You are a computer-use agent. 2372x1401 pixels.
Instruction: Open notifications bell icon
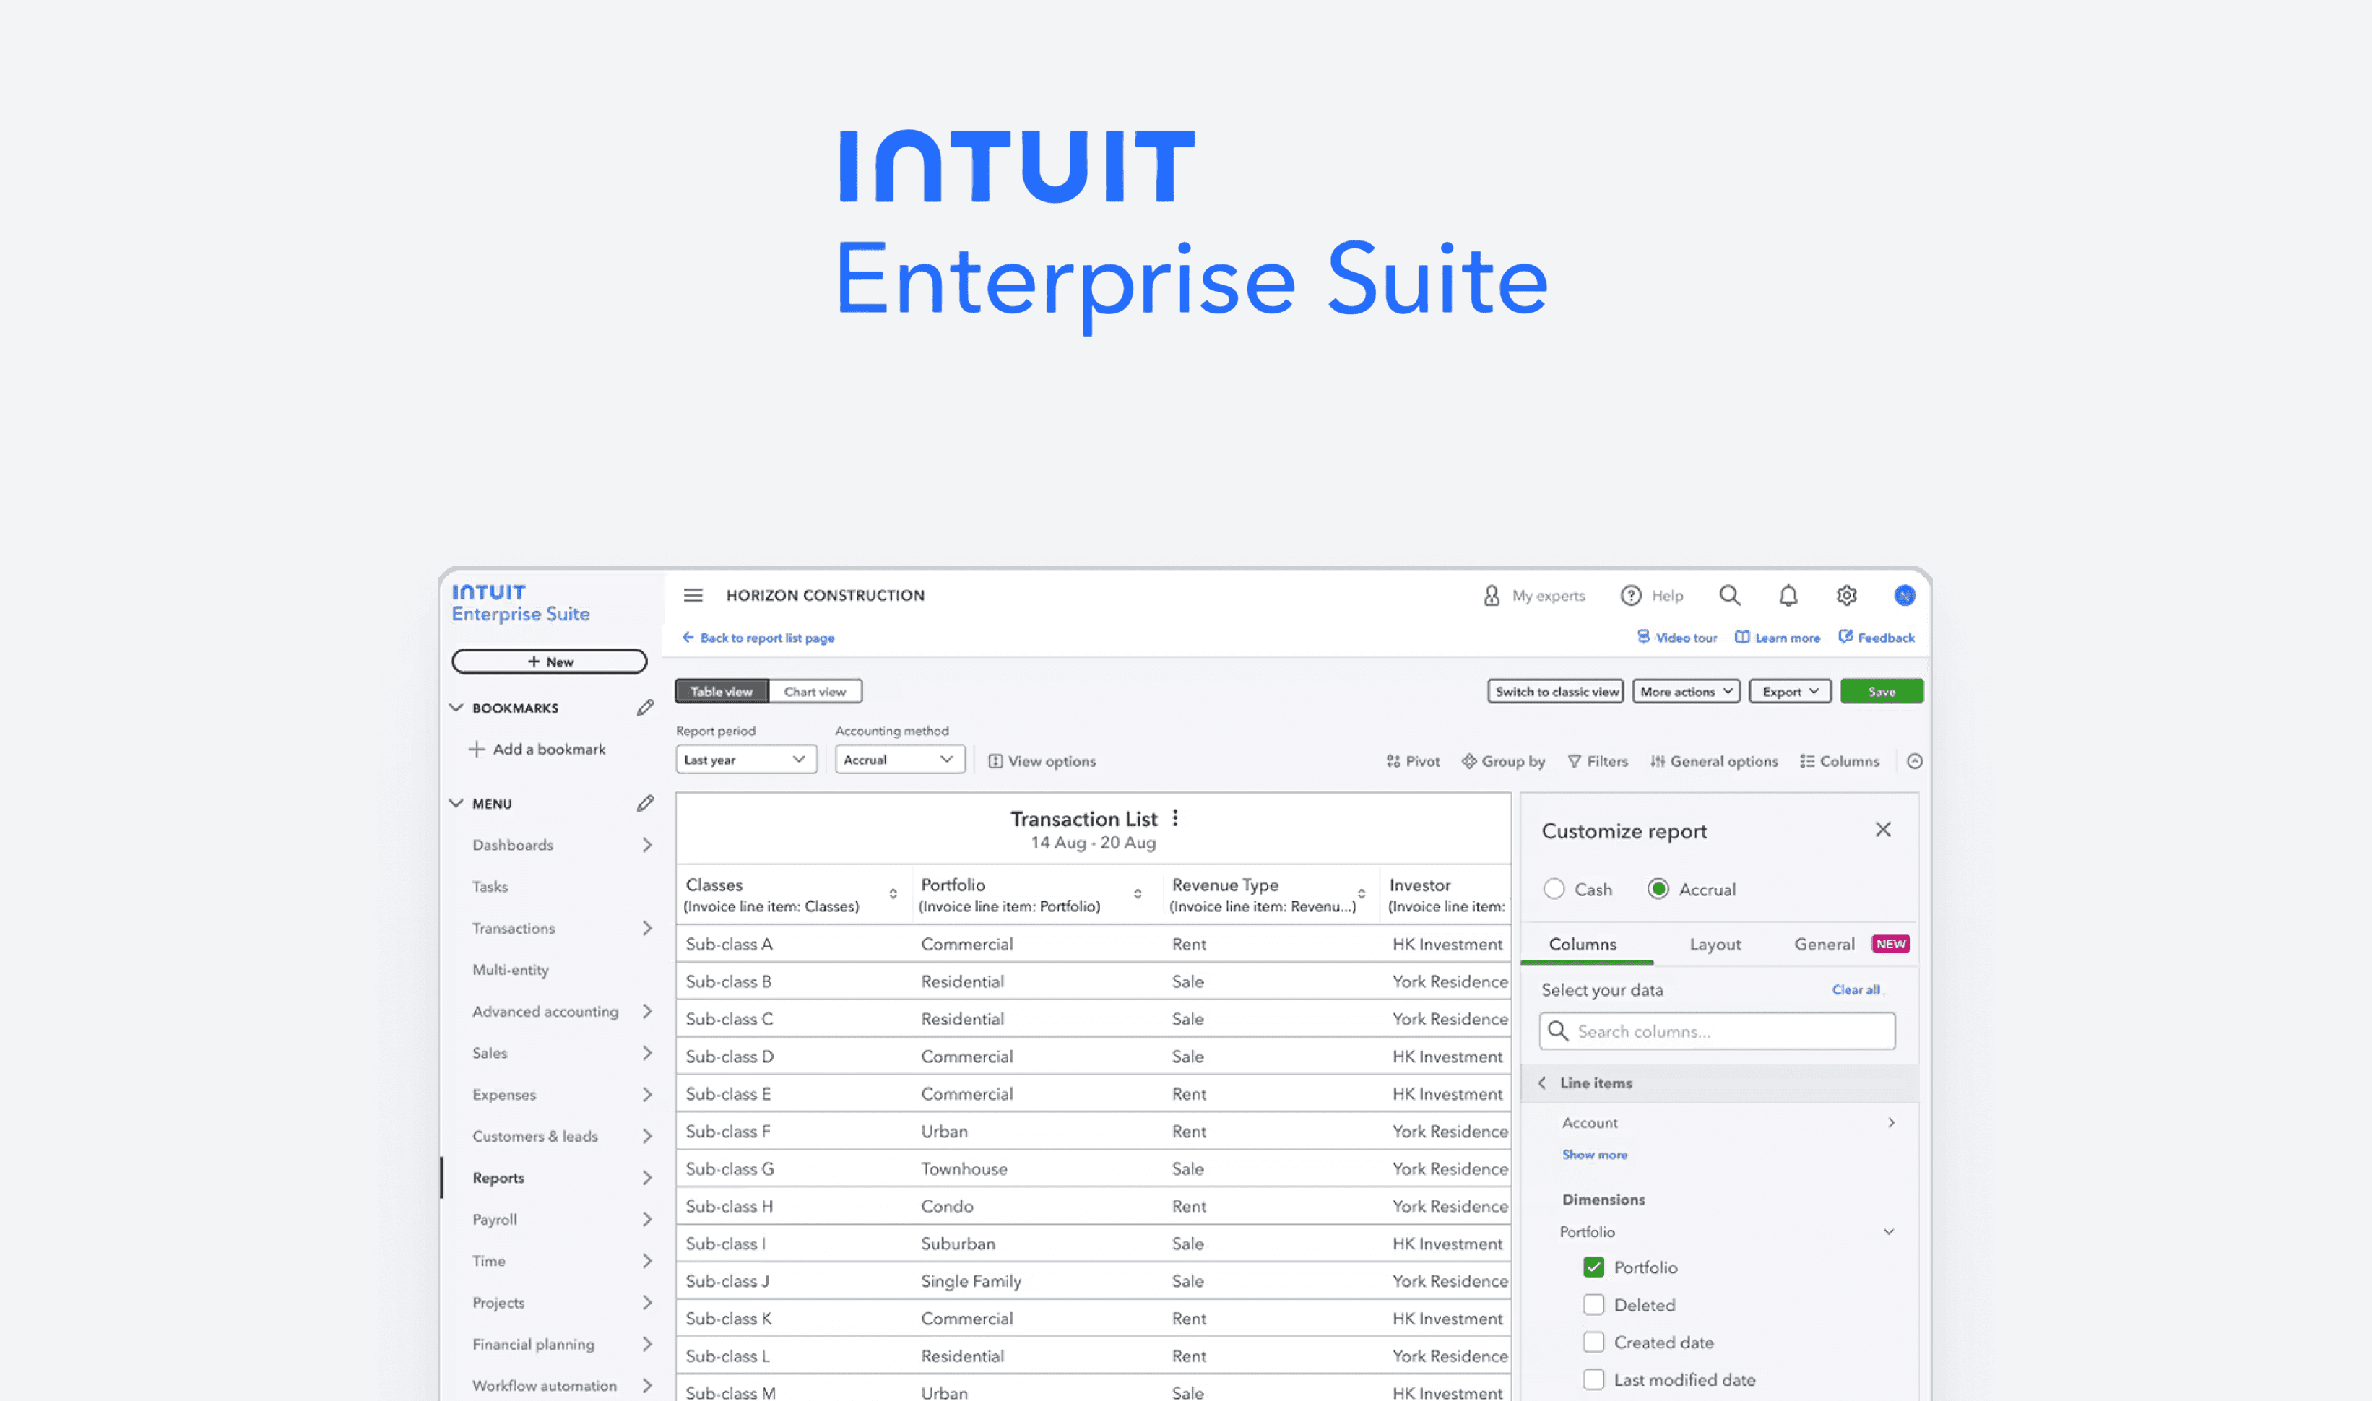point(1788,595)
